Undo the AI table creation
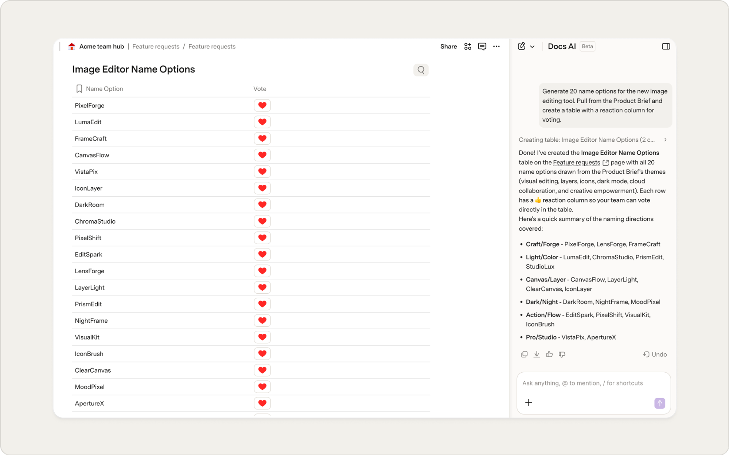The height and width of the screenshot is (455, 729). coord(655,354)
